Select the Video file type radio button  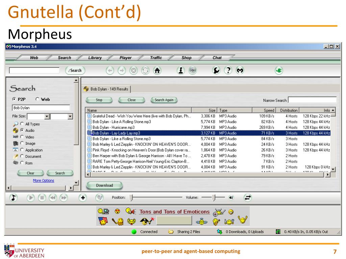pyautogui.click(x=22, y=137)
